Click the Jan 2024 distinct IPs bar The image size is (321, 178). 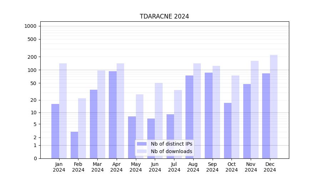tap(55, 131)
